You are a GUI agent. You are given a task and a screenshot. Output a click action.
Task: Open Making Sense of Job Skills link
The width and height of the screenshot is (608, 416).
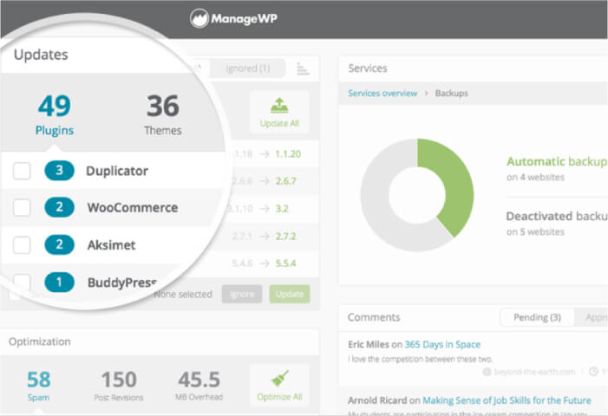[x=507, y=400]
